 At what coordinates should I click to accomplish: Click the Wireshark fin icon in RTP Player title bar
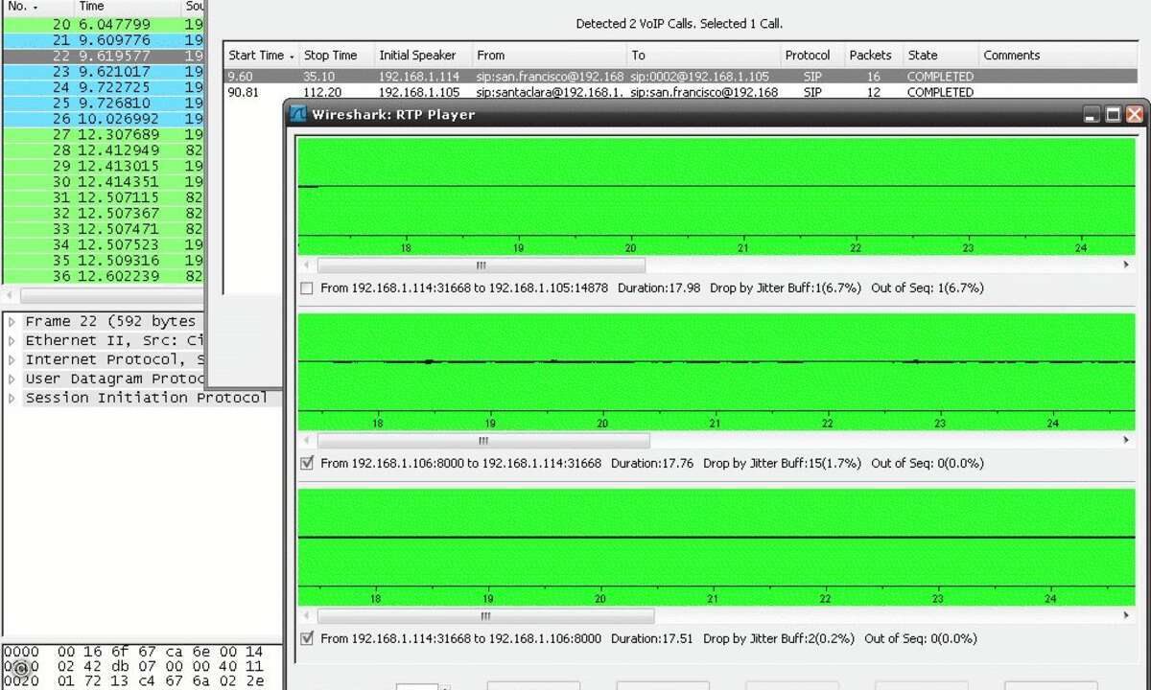point(298,115)
